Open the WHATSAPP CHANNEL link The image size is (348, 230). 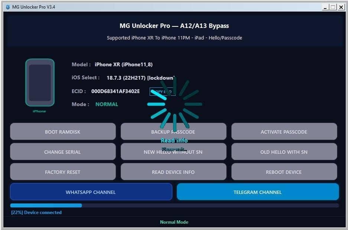(91, 192)
